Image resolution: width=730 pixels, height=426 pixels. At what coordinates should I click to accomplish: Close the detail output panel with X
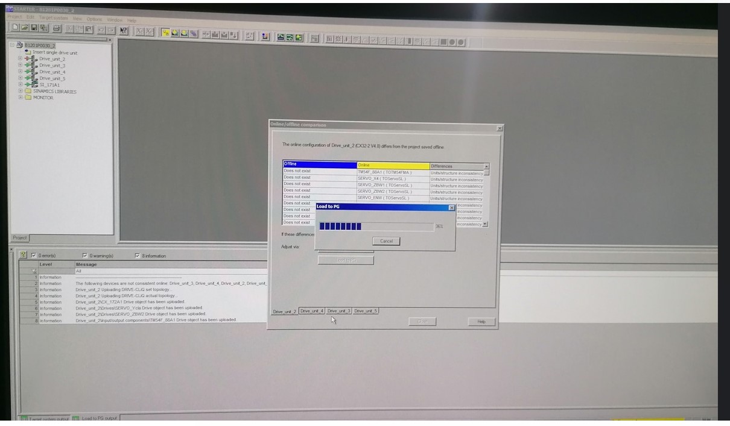click(11, 249)
